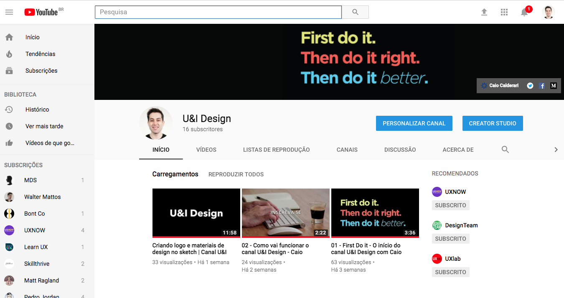Open title 02 - Como vai funcionar
This screenshot has height=298, width=564.
[275, 249]
